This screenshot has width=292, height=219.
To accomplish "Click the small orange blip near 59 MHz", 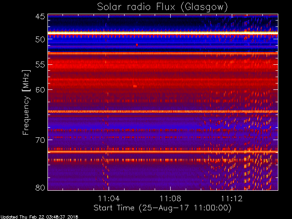I will pyautogui.click(x=135, y=86).
